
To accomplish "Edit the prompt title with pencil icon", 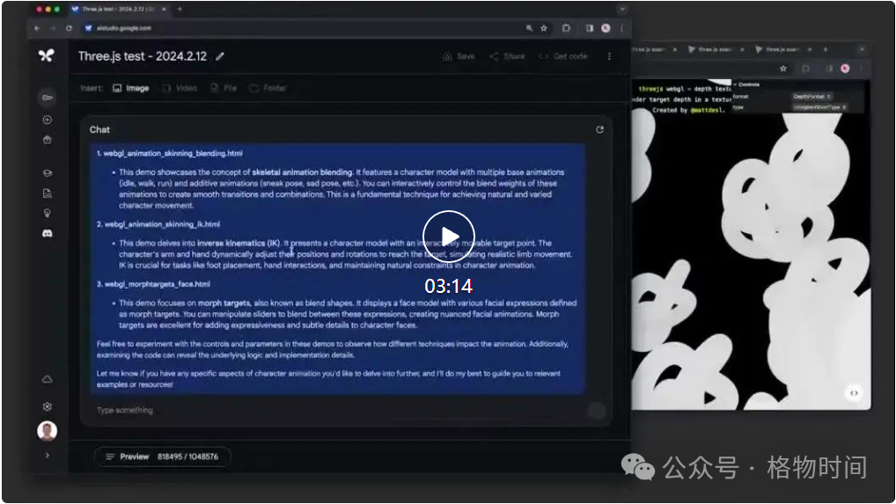I will click(x=220, y=56).
